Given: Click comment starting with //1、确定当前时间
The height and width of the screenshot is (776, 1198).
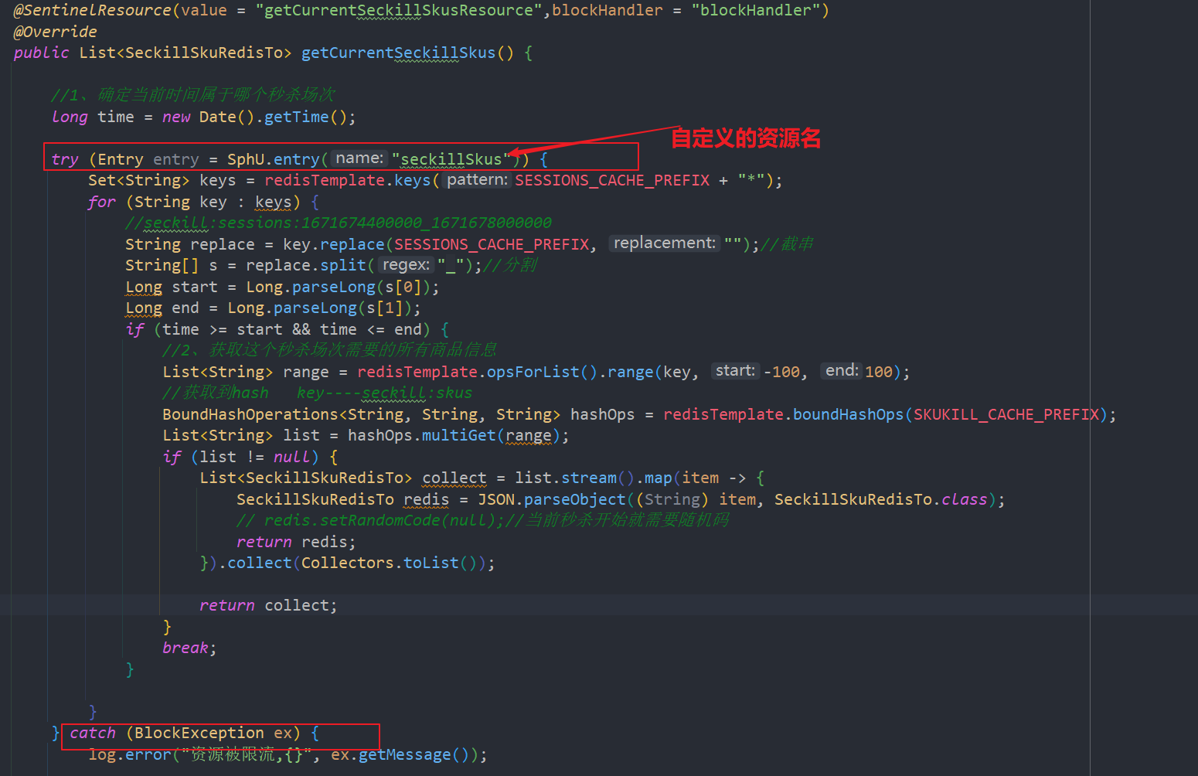Looking at the screenshot, I should (192, 95).
